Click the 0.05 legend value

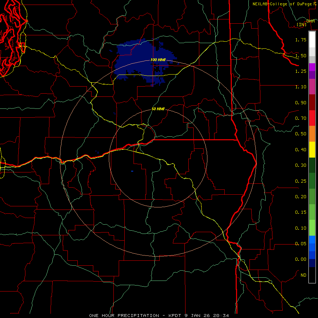point(301,244)
